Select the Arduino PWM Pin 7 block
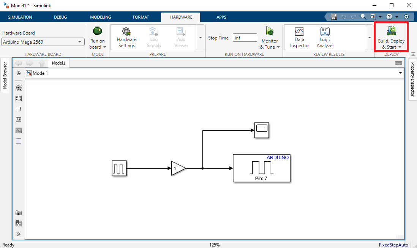This screenshot has height=248, width=417. (262, 169)
